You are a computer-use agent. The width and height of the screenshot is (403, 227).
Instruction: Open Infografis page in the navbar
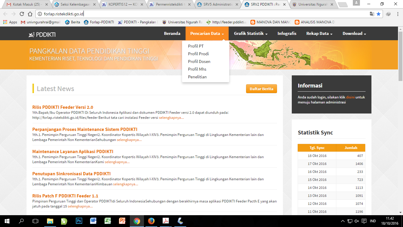pyautogui.click(x=287, y=33)
